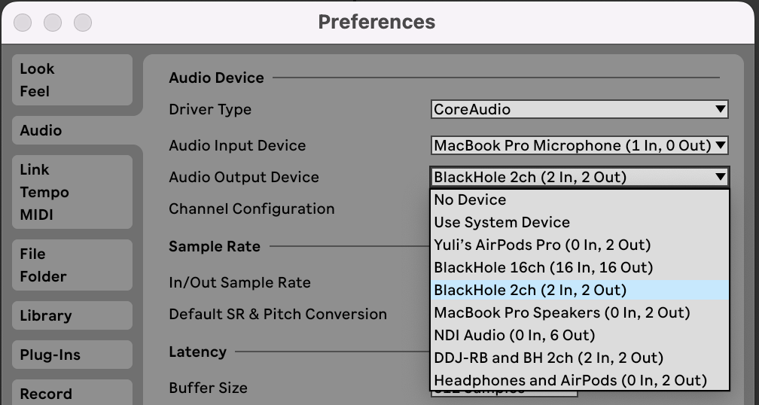Image resolution: width=759 pixels, height=405 pixels.
Task: Collapse the Audio Output Device dropdown
Action: [579, 177]
